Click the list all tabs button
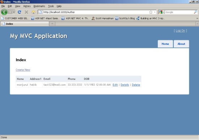Viewport: 199px width, 140px height. tap(197, 24)
